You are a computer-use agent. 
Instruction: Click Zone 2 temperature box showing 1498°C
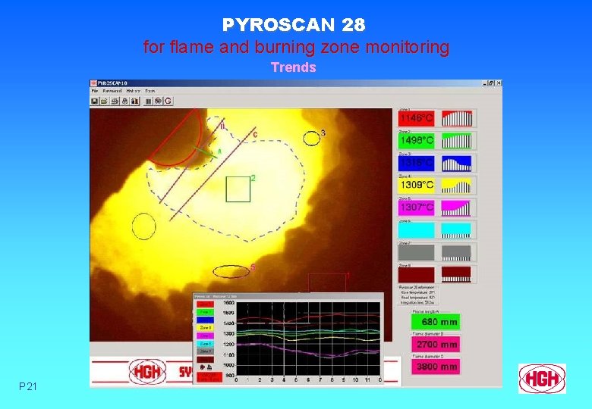pos(417,140)
